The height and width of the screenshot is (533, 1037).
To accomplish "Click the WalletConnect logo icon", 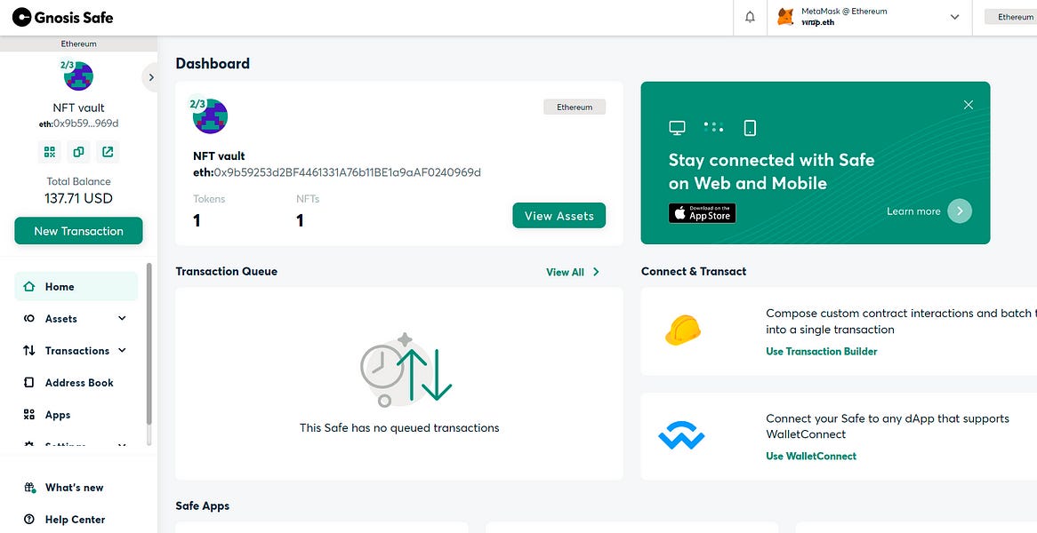I will click(681, 436).
